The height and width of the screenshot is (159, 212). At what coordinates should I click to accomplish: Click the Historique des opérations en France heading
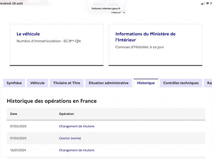coord(52,101)
